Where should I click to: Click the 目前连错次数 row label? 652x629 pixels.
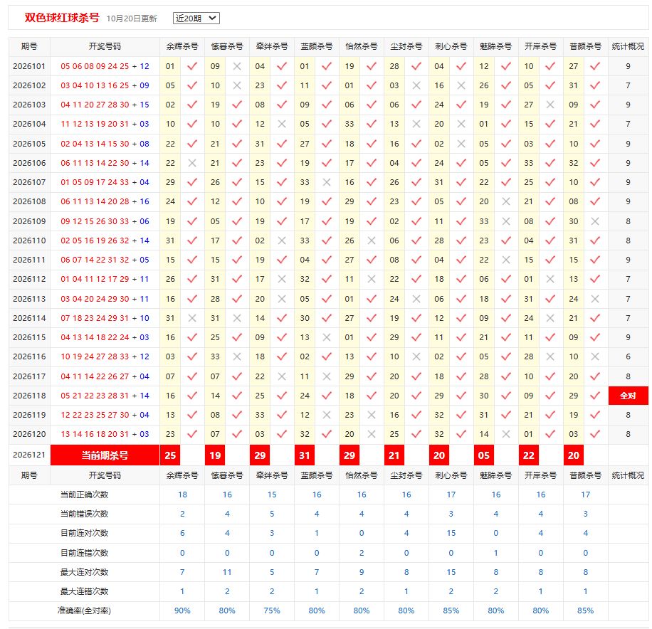(85, 553)
